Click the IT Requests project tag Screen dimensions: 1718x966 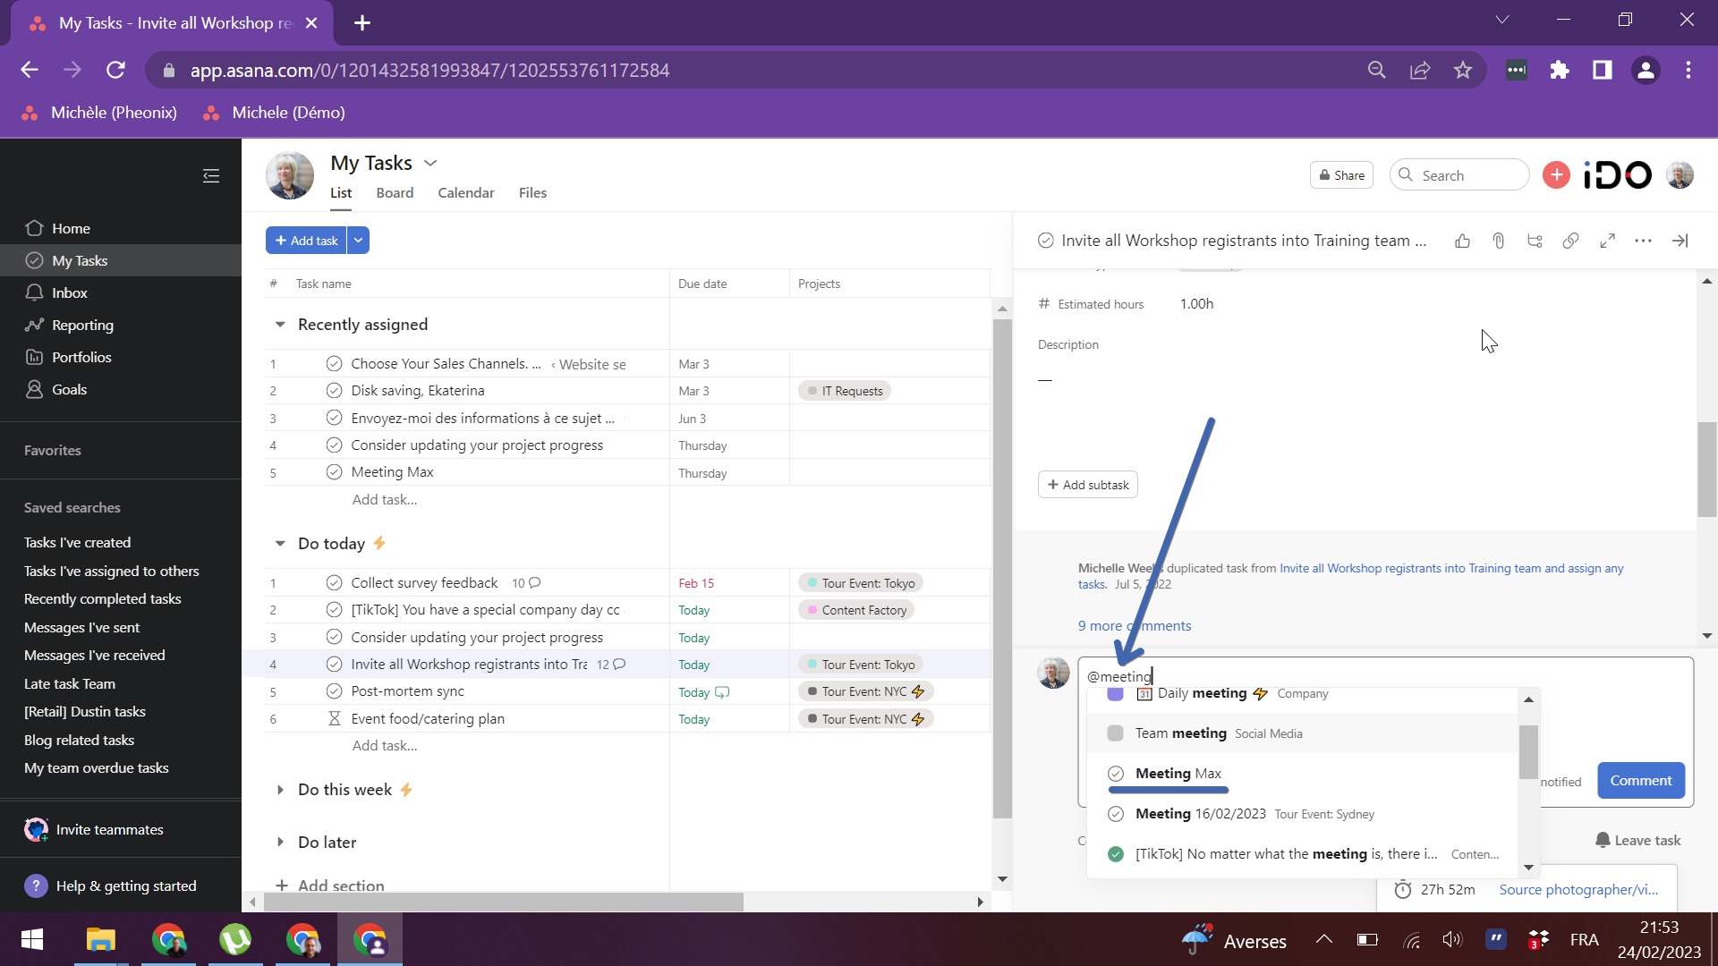coord(844,390)
